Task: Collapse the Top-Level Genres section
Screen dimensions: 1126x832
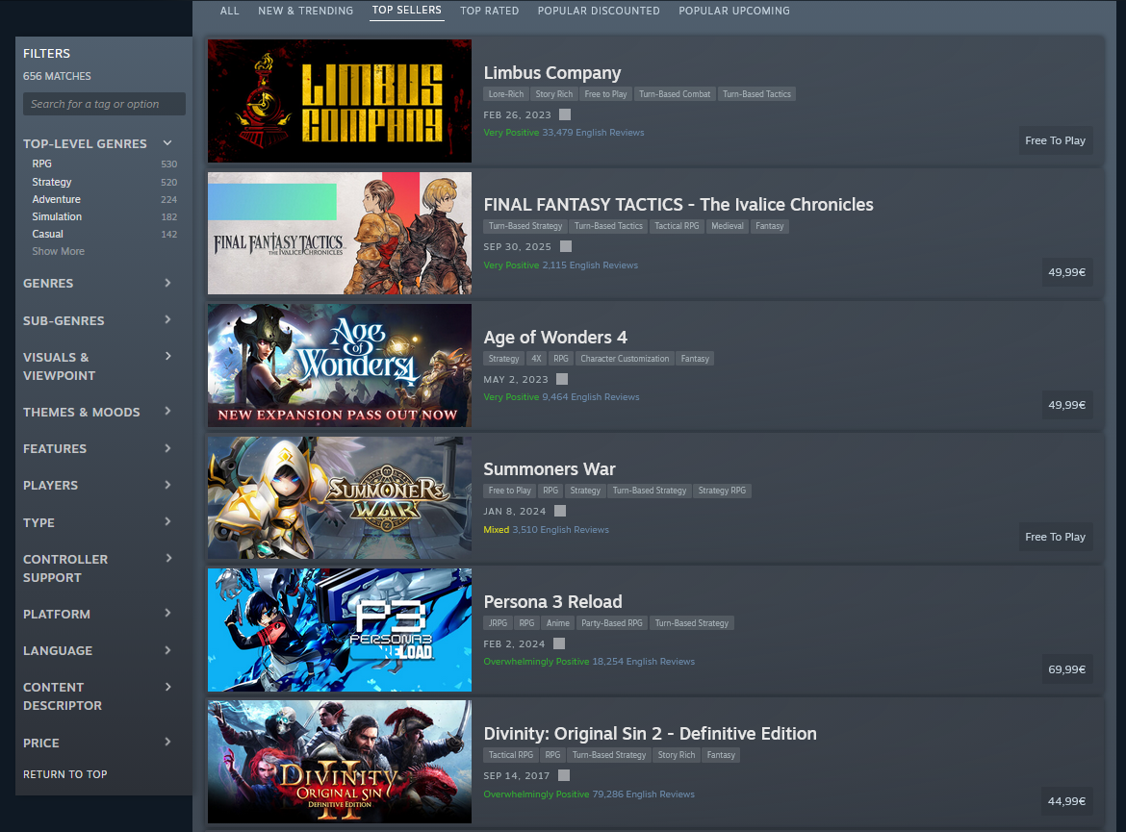Action: coord(167,143)
